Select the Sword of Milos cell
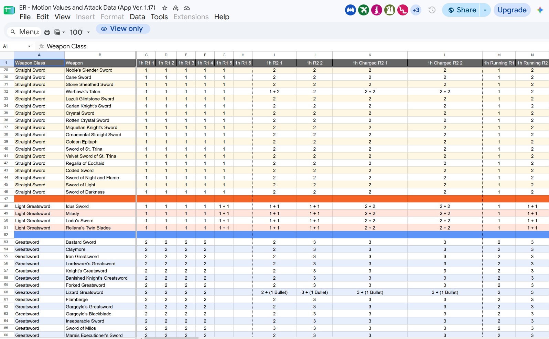549x339 pixels. point(100,328)
